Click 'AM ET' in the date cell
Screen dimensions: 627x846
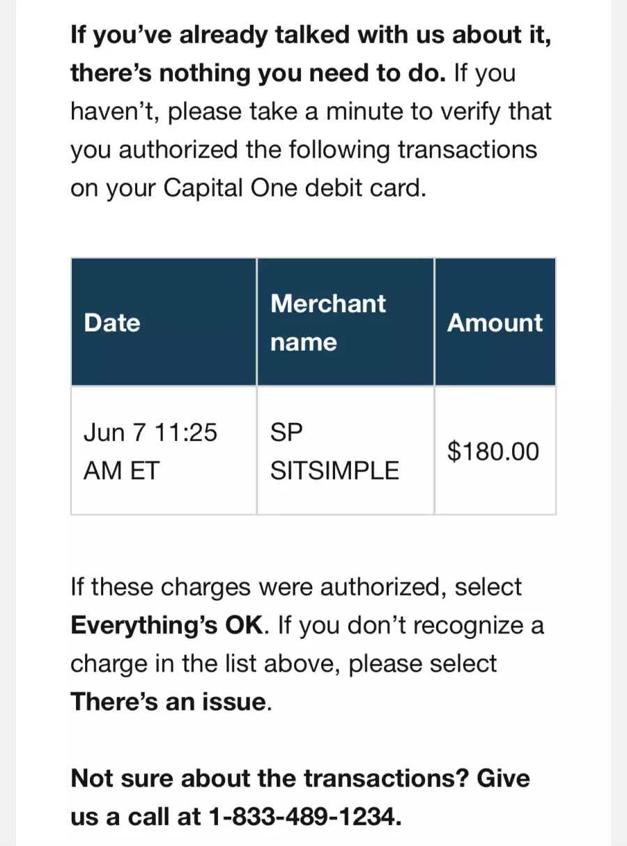(121, 471)
